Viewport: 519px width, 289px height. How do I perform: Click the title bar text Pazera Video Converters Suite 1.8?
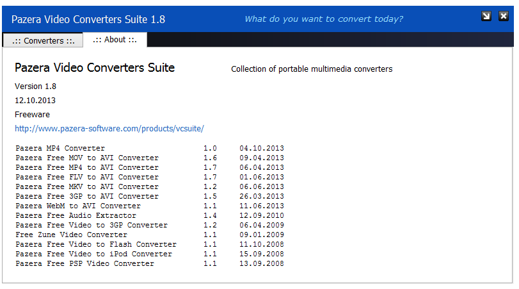pos(88,19)
